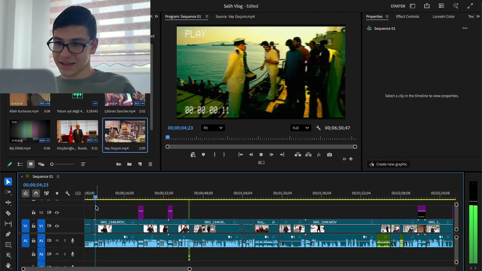This screenshot has height=271, width=482.
Task: Click the New Bin folder icon
Action: tap(129, 164)
